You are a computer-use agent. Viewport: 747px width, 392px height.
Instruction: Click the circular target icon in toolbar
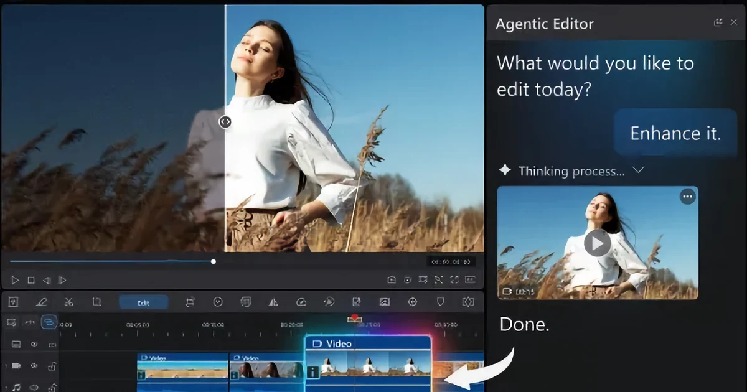point(412,302)
